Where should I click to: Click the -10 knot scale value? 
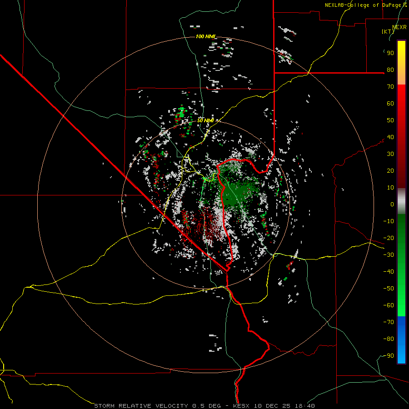[x=389, y=221]
